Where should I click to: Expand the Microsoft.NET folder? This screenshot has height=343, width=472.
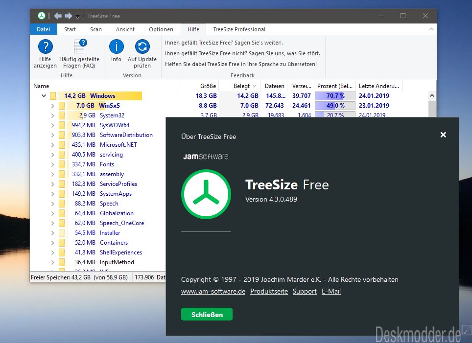point(52,145)
